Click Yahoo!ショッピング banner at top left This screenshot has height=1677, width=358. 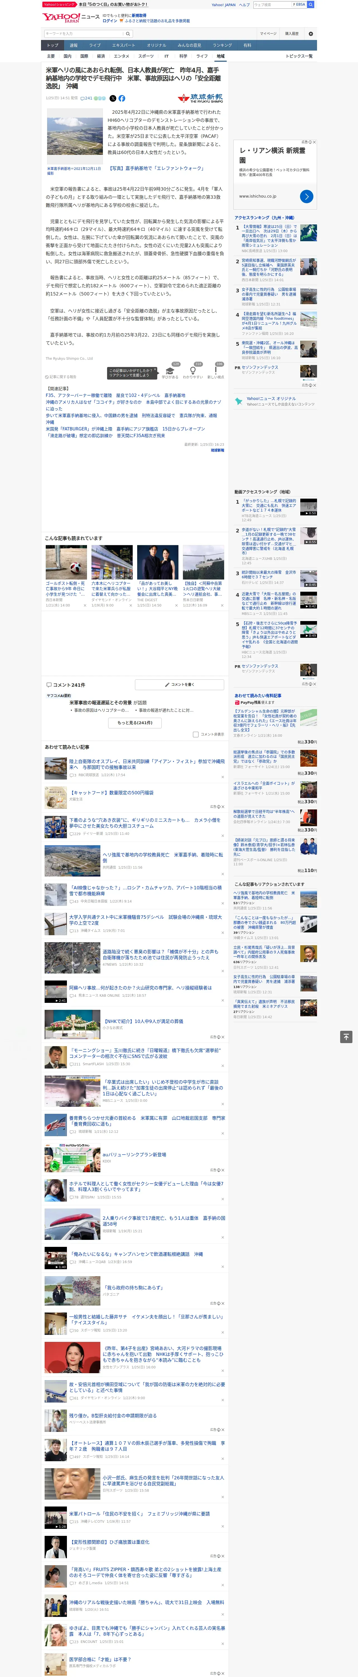(x=60, y=4)
